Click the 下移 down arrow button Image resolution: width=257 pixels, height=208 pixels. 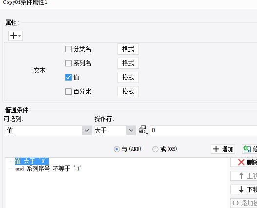(244, 189)
